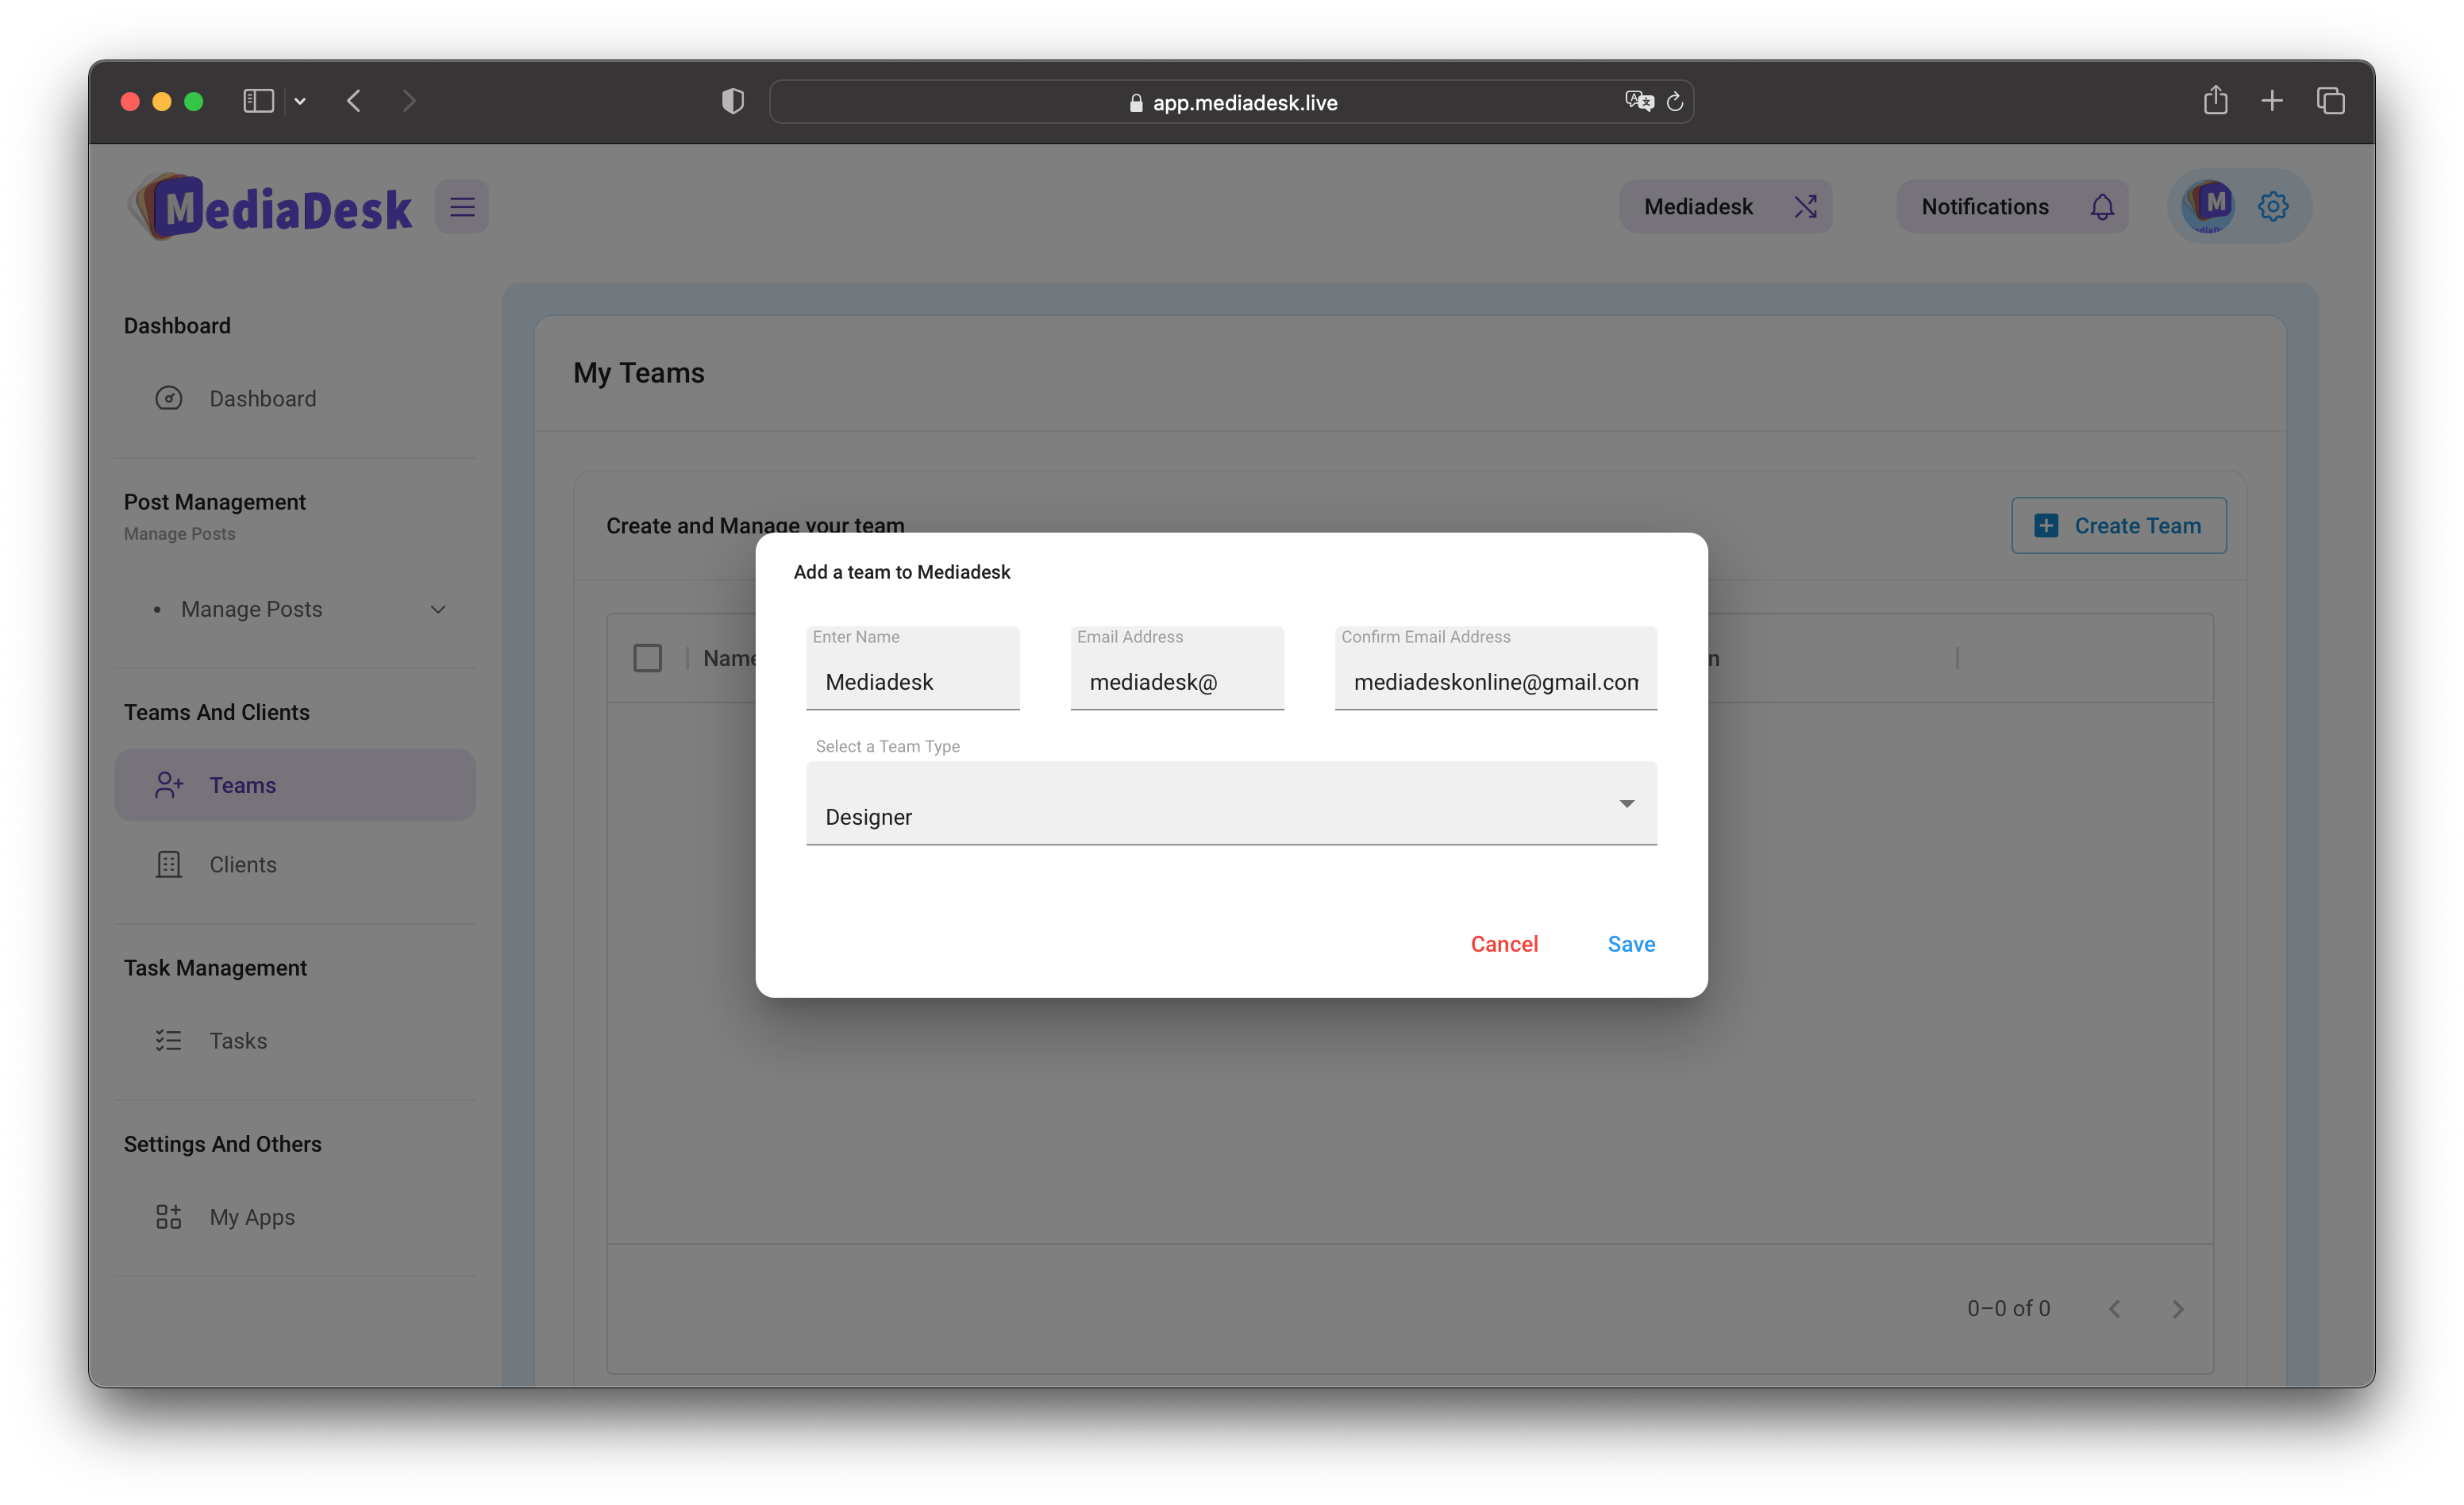Toggle the select-all checkbox in teams table
The height and width of the screenshot is (1505, 2464).
point(648,658)
